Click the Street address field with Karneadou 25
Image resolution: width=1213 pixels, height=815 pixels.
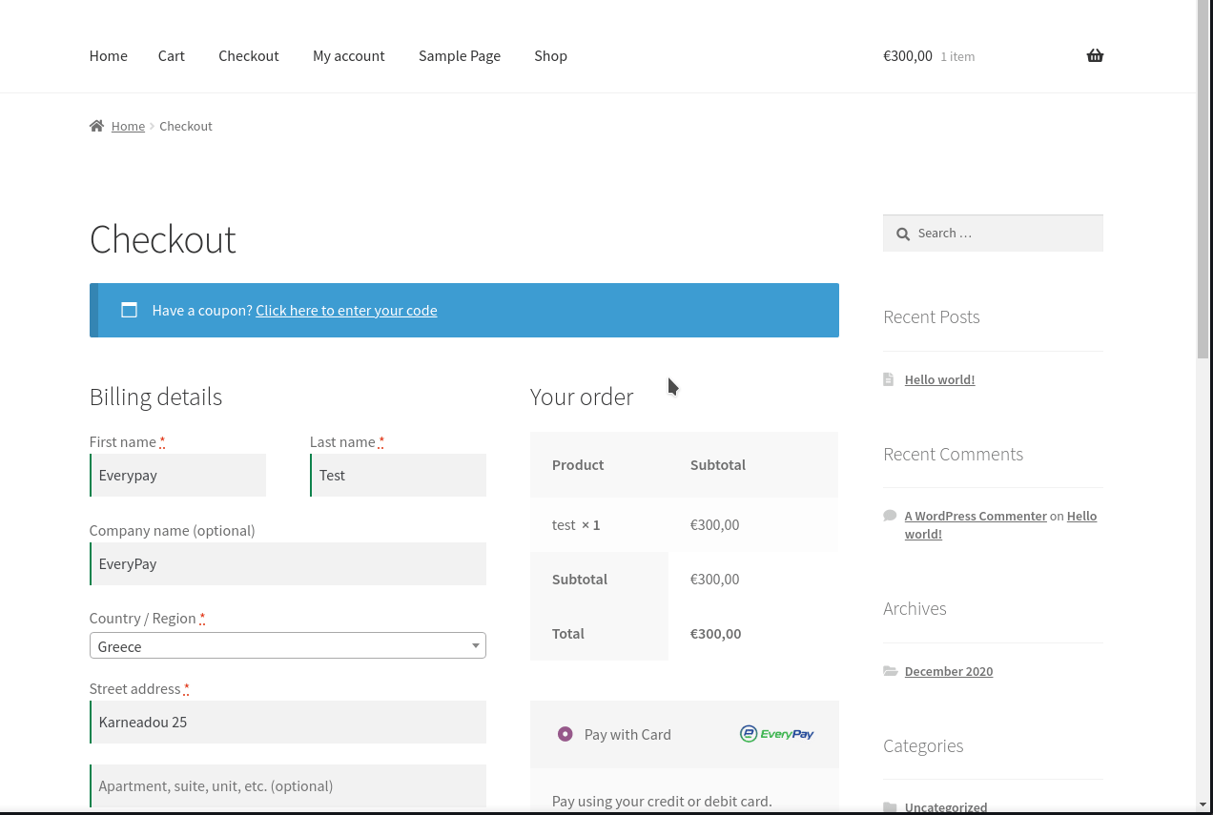tap(288, 722)
